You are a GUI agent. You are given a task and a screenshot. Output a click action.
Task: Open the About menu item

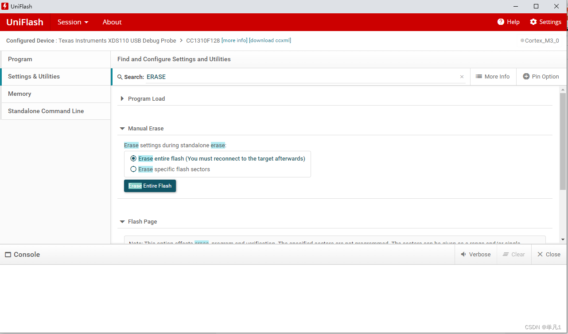112,22
